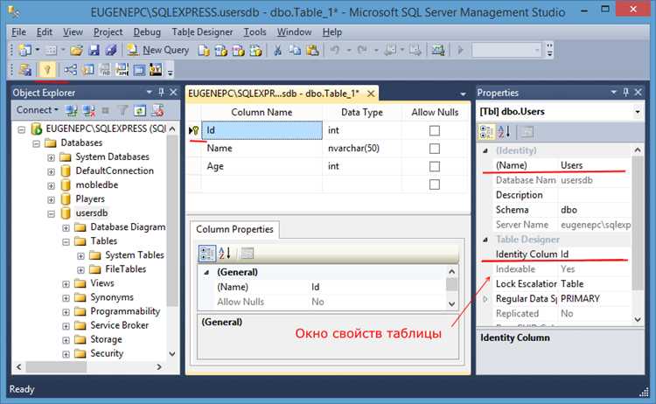Click the Relationships toolbar icon
The image size is (656, 404).
(70, 69)
